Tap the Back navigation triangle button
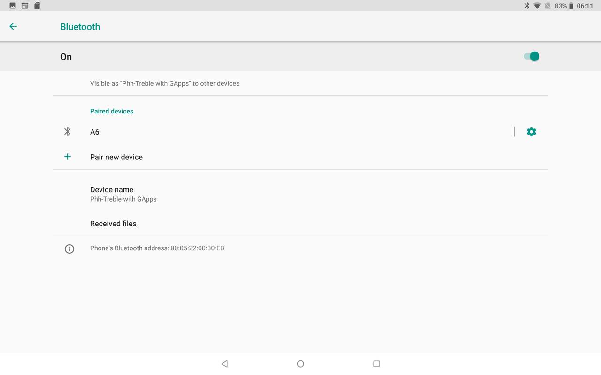 tap(224, 363)
